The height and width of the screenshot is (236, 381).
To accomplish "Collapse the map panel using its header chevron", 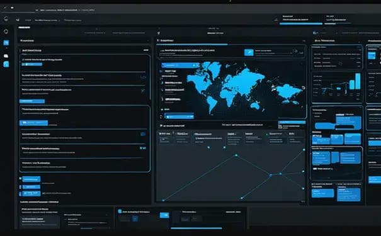I will (304, 41).
